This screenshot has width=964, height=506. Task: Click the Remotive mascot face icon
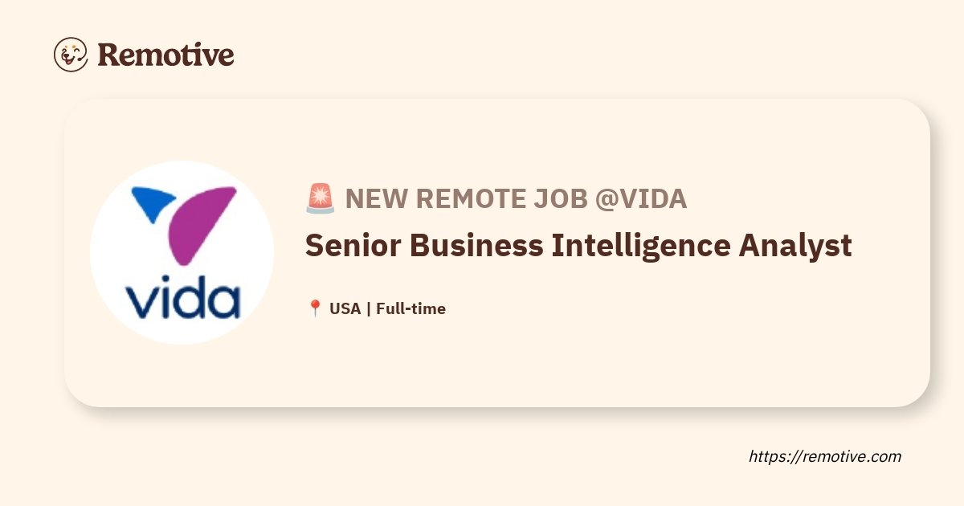pyautogui.click(x=71, y=55)
